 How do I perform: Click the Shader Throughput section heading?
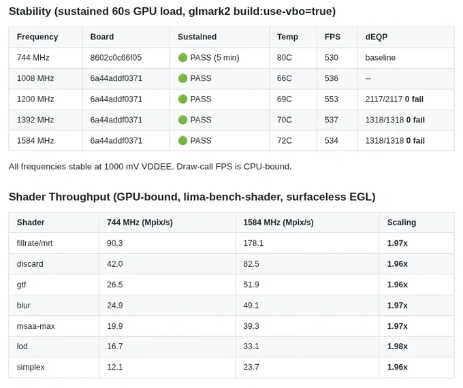(192, 197)
